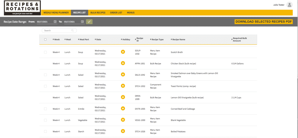Click Download Selected Recipes PDF button
This screenshot has height=138, width=298.
click(263, 22)
